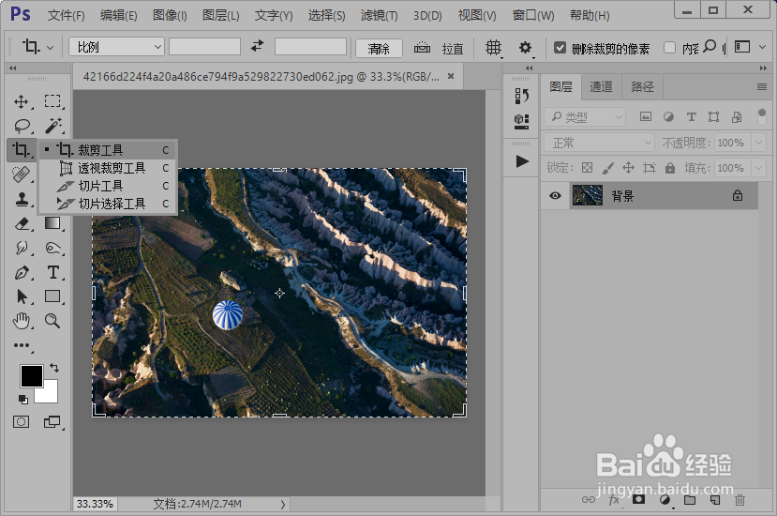Viewport: 777px width, 516px height.
Task: Enable the Content-Aware checkbox
Action: click(669, 48)
